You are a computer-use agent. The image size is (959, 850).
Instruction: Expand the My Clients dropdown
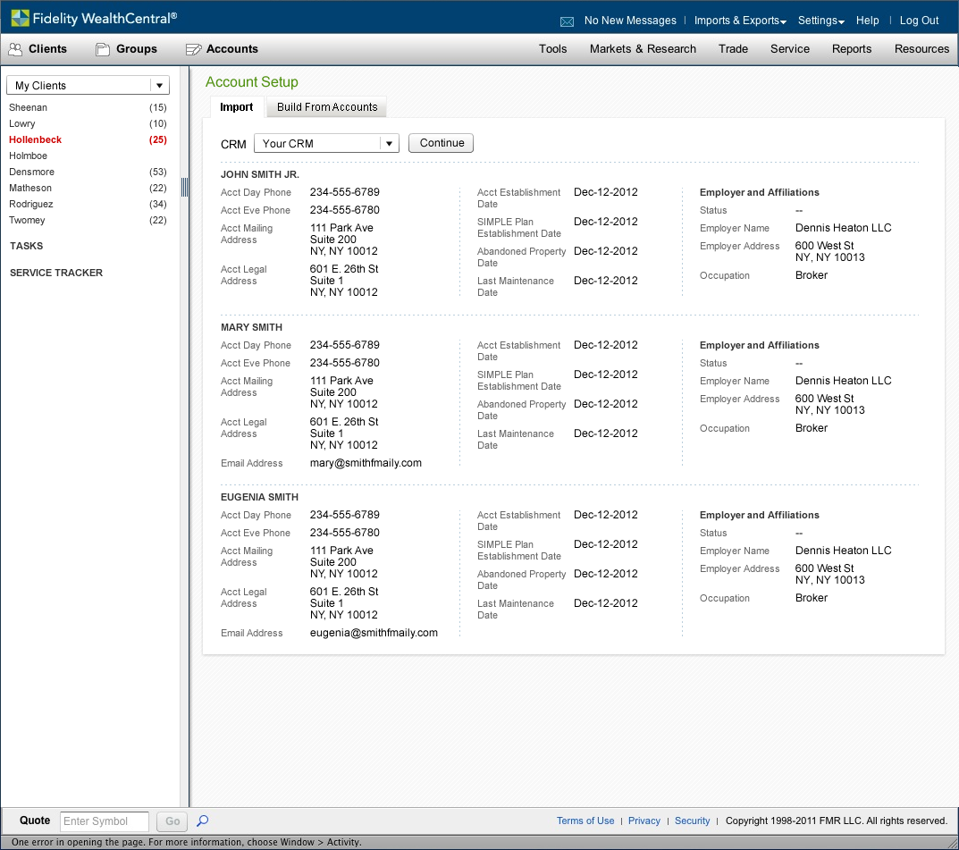pyautogui.click(x=159, y=86)
